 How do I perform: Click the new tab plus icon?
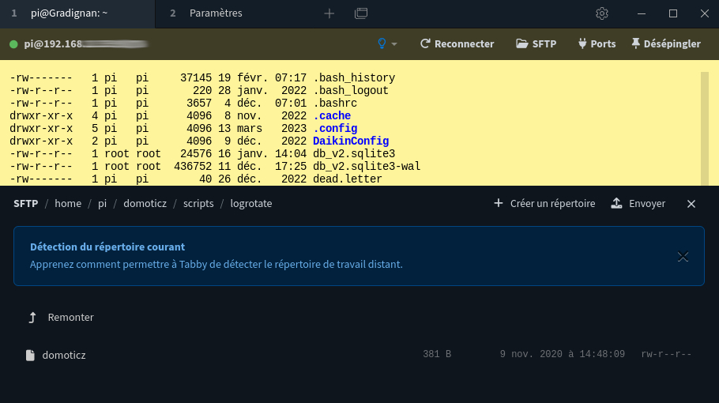click(329, 13)
